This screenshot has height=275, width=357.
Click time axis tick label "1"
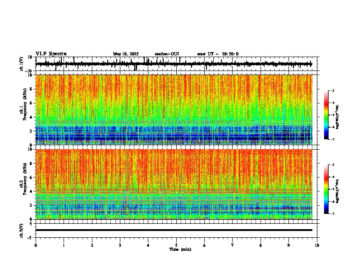point(64,245)
